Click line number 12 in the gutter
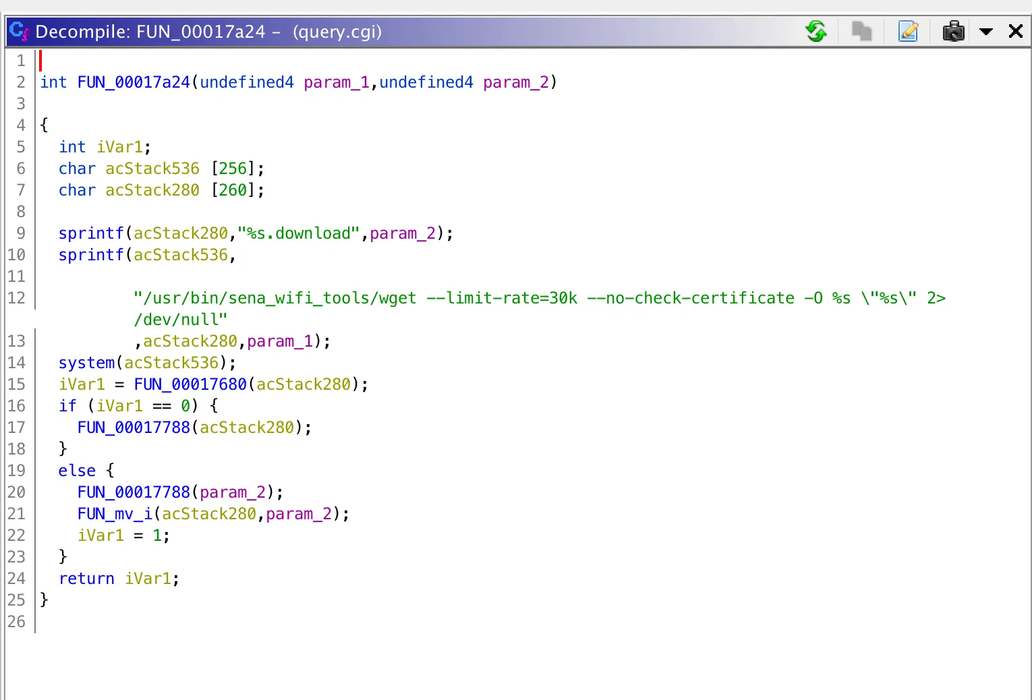The width and height of the screenshot is (1032, 700). coord(16,298)
